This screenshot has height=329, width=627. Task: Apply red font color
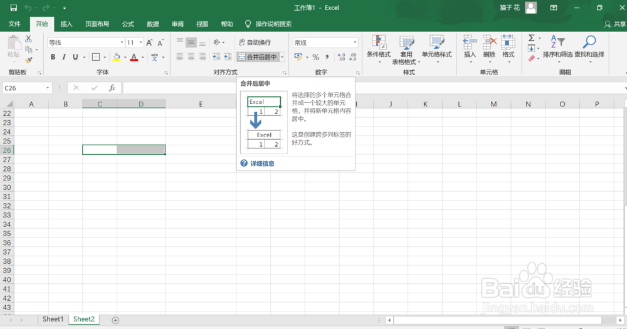pos(134,57)
